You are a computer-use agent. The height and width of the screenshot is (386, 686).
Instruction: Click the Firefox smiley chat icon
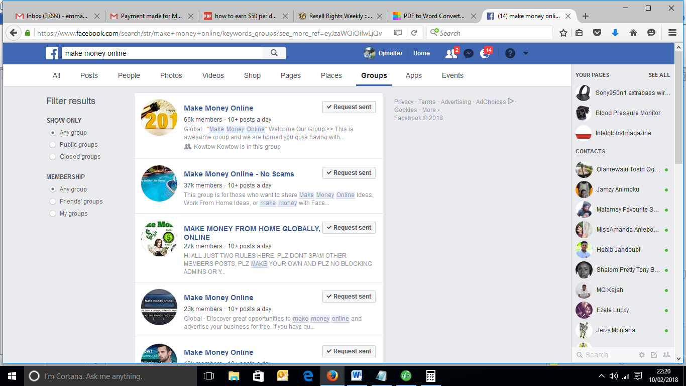[x=651, y=33]
